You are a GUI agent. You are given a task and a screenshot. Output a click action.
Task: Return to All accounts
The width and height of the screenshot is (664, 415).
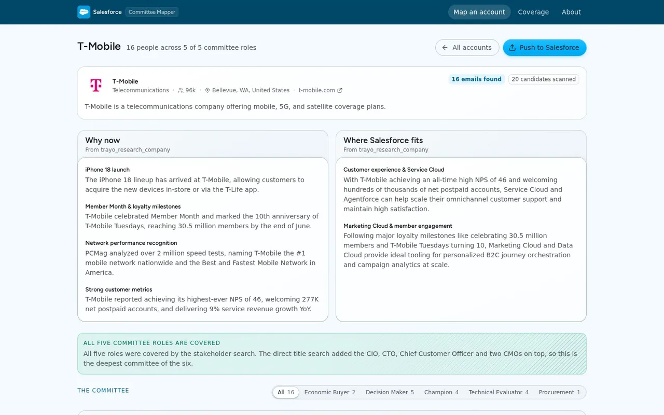tap(467, 48)
